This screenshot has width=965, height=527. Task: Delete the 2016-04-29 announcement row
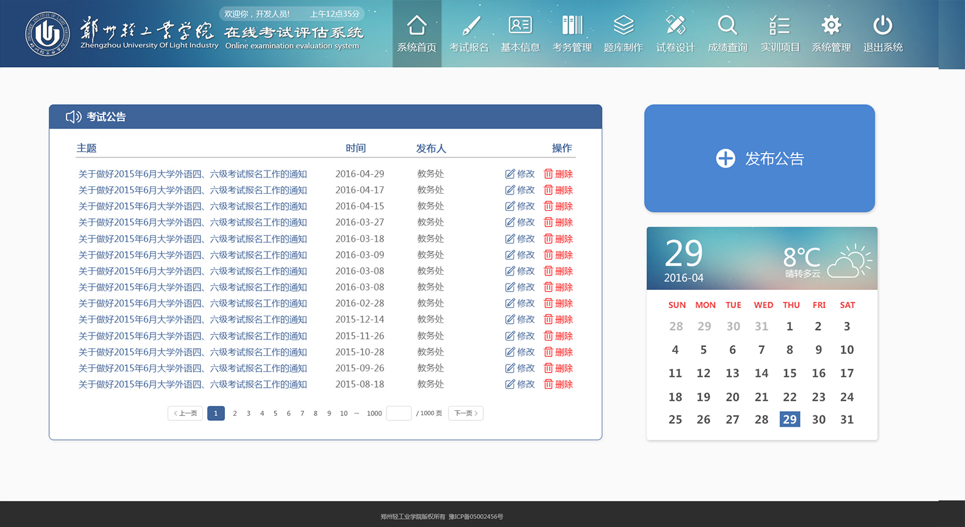[x=559, y=174]
